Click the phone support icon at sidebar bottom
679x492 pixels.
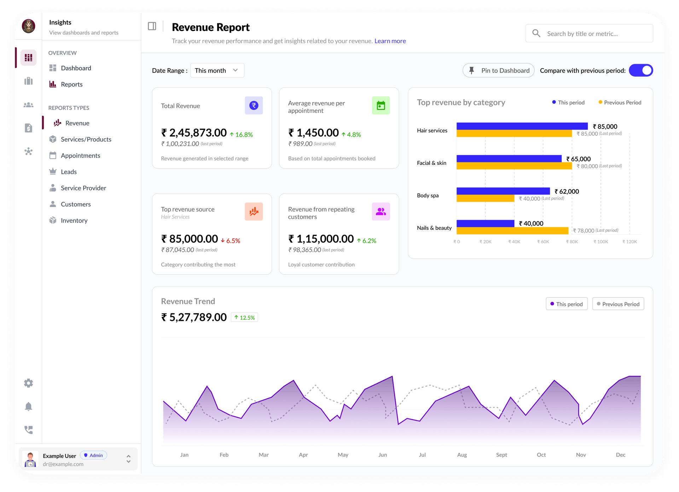click(x=28, y=430)
